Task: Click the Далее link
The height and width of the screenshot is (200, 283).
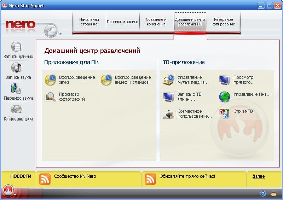Action: [x=259, y=176]
